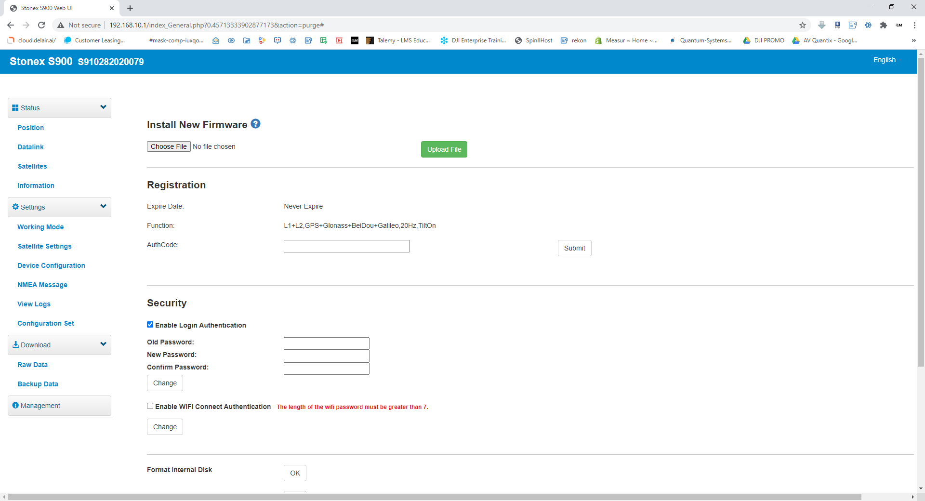Open Raw Data downloads
Viewport: 925px width, 501px height.
(32, 365)
